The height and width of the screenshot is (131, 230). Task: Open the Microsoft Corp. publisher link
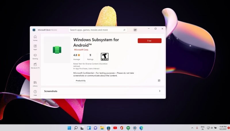[x=81, y=50]
